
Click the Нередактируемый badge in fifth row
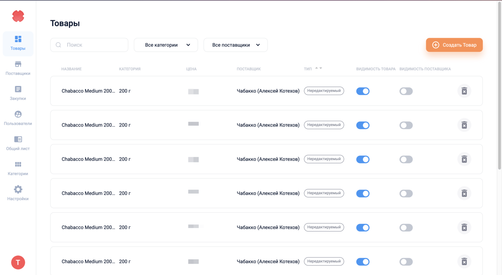(324, 227)
